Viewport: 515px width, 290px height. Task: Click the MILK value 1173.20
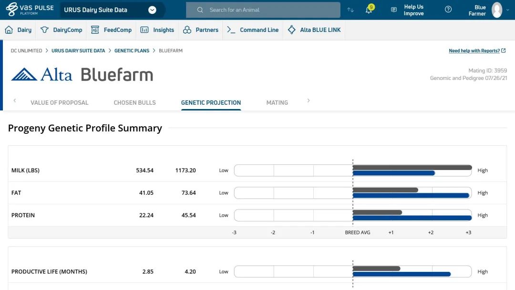pos(185,170)
